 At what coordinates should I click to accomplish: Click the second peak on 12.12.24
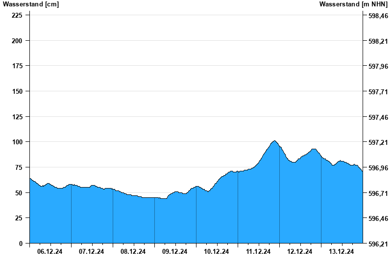point(314,149)
